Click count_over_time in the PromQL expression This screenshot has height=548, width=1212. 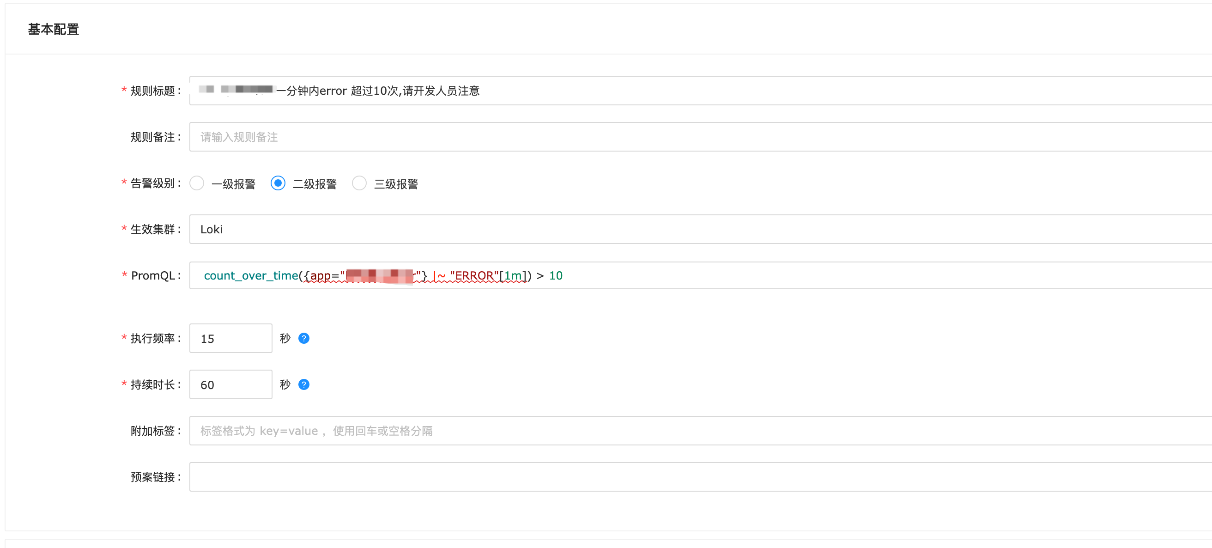point(251,275)
